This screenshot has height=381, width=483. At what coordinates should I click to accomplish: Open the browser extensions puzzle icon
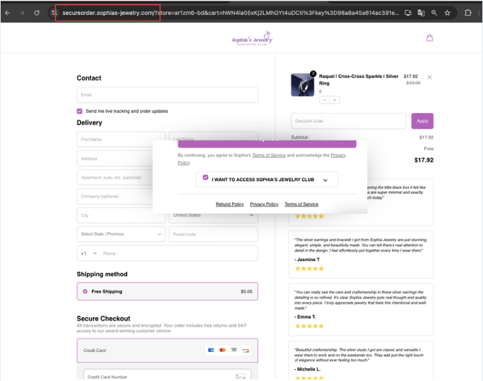[468, 13]
